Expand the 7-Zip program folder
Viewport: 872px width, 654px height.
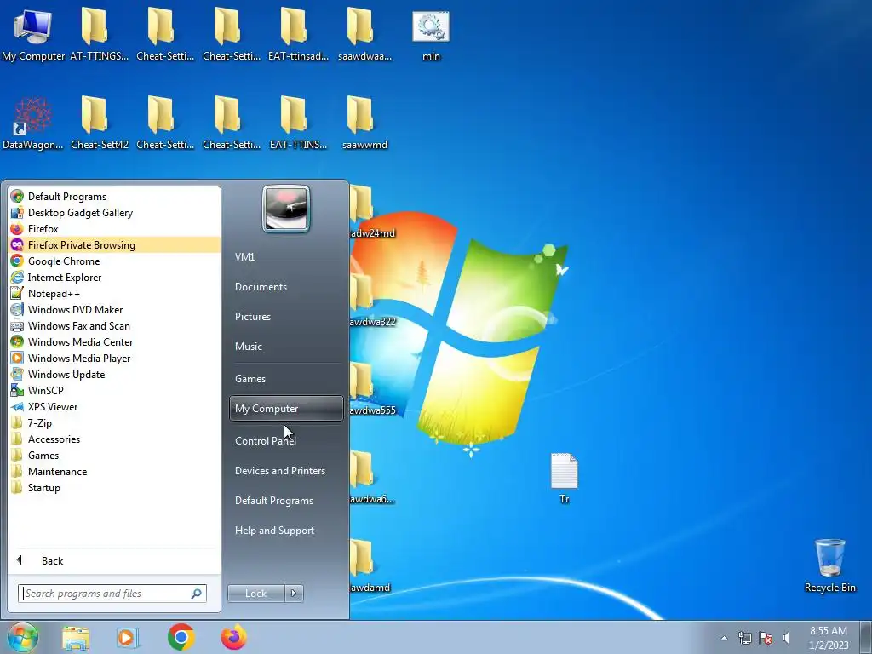[x=114, y=423]
